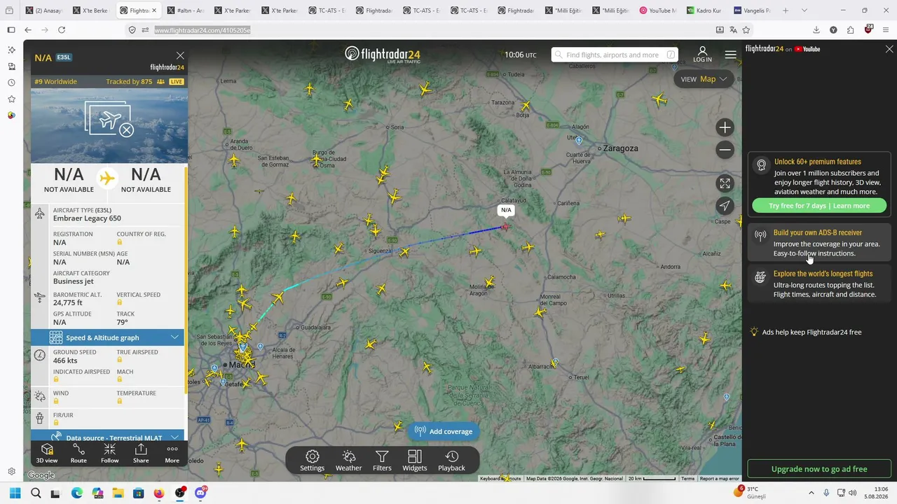Click the locked Registration field padlock
897x504 pixels.
[x=119, y=242]
